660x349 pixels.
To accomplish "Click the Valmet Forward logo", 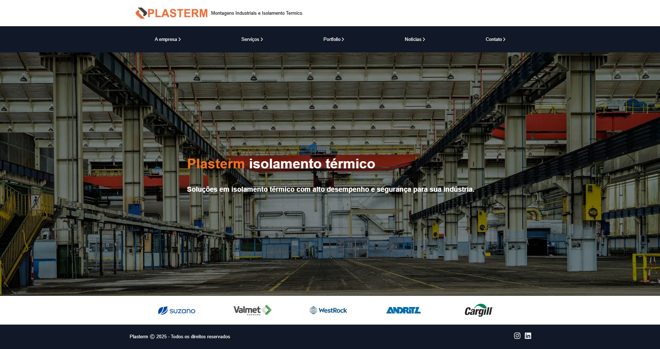I will [253, 310].
